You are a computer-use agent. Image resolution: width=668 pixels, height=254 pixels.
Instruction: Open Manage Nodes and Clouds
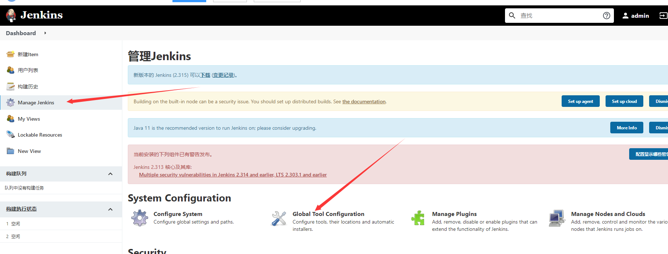coord(608,214)
